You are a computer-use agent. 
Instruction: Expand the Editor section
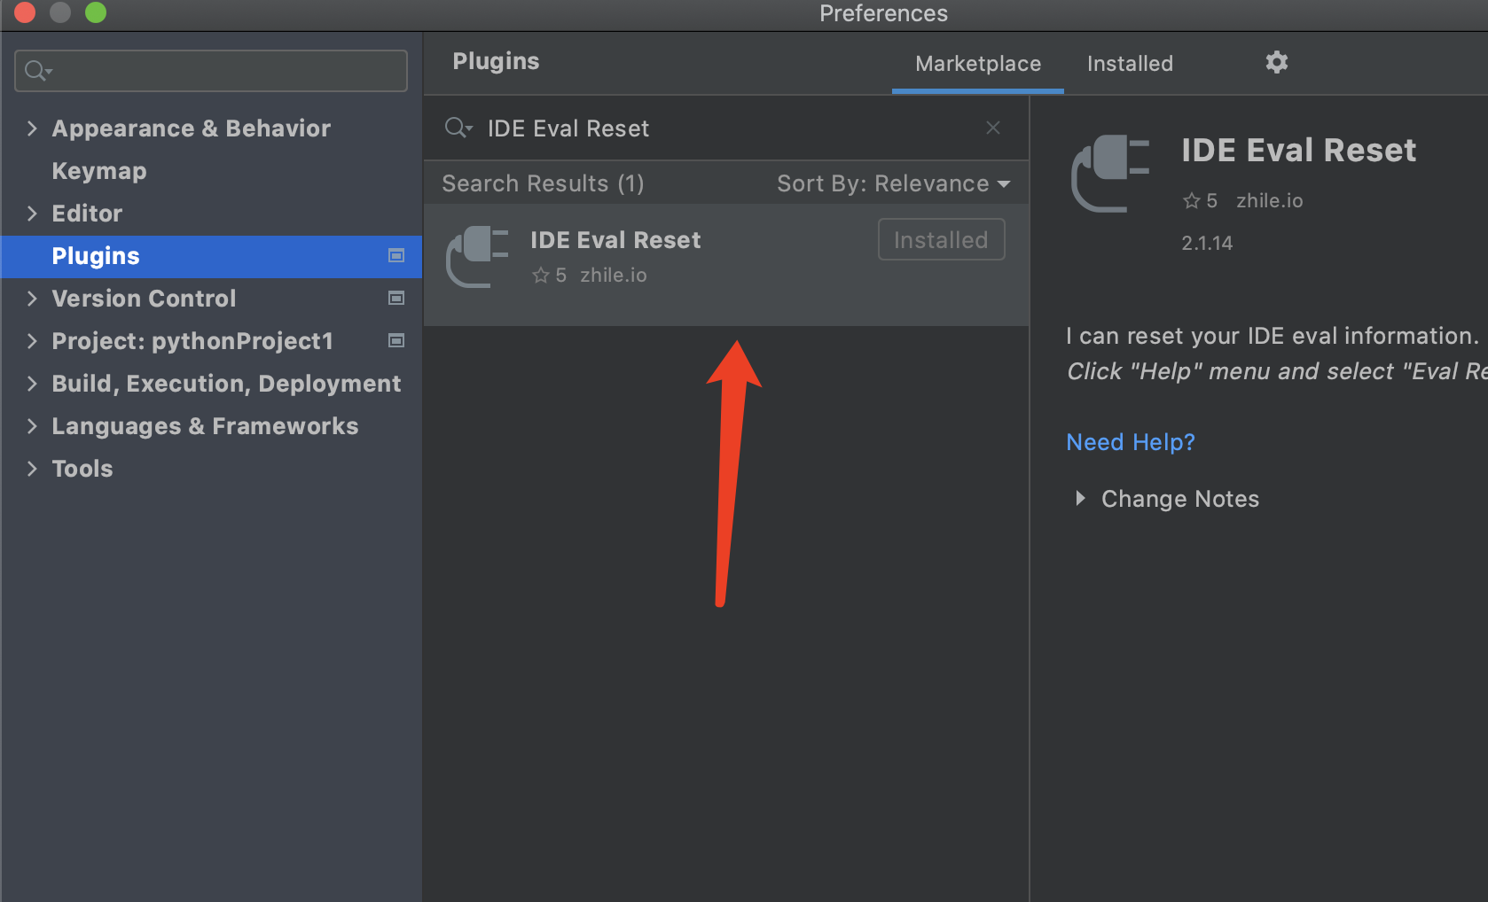pos(32,214)
